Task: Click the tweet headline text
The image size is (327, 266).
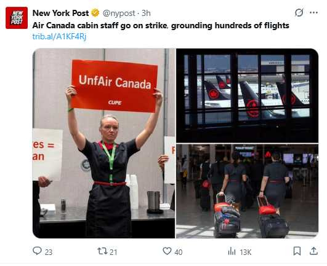Action: coord(161,26)
